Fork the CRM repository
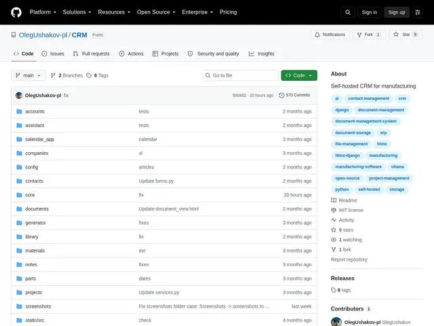 (x=369, y=35)
